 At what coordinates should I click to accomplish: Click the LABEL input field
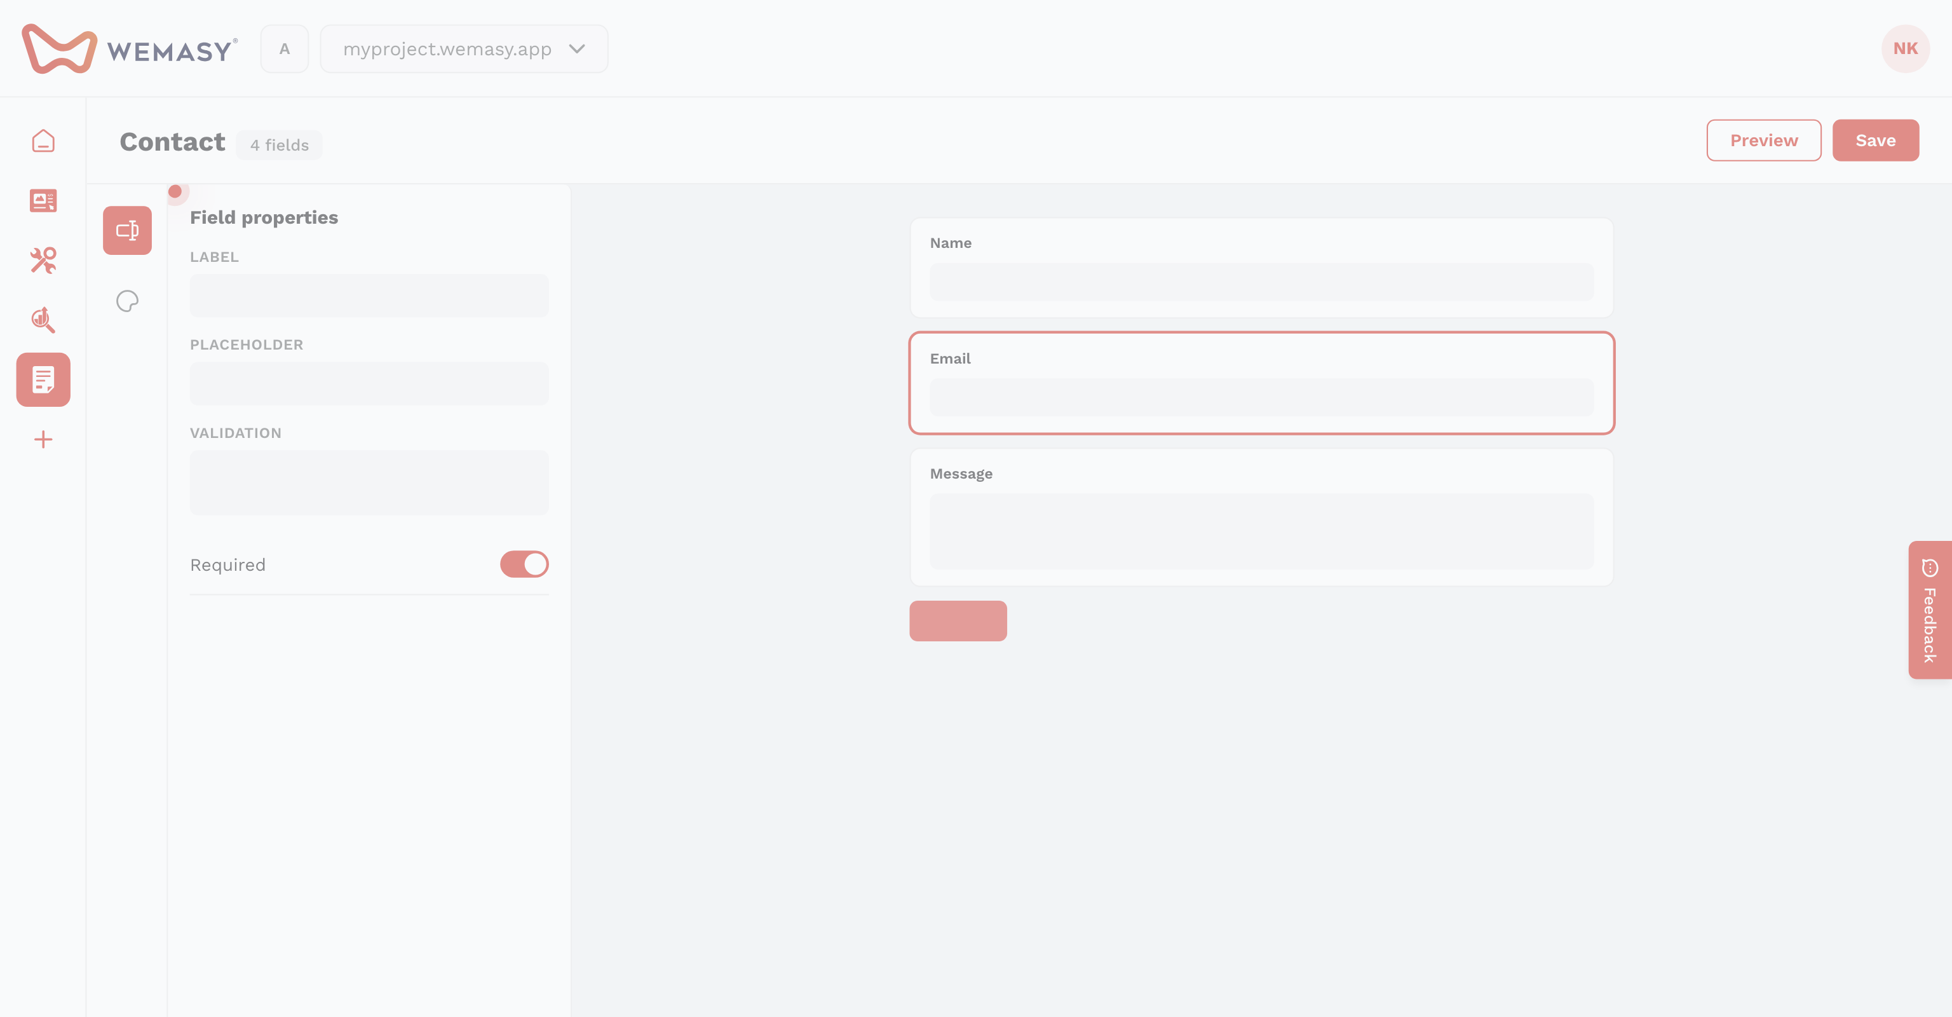point(369,296)
